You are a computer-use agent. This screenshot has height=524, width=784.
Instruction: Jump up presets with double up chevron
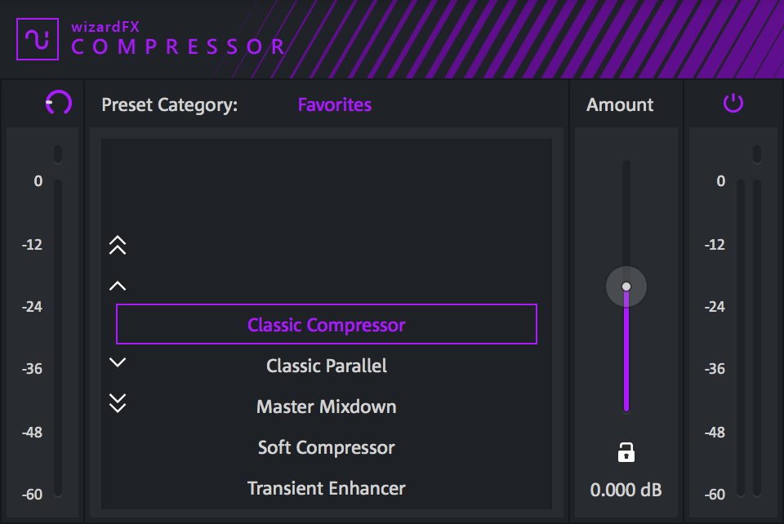[x=118, y=245]
